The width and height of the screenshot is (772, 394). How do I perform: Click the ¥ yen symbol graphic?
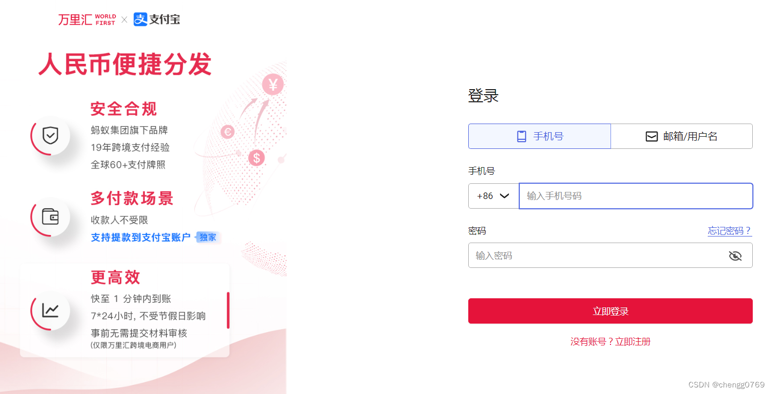click(272, 85)
